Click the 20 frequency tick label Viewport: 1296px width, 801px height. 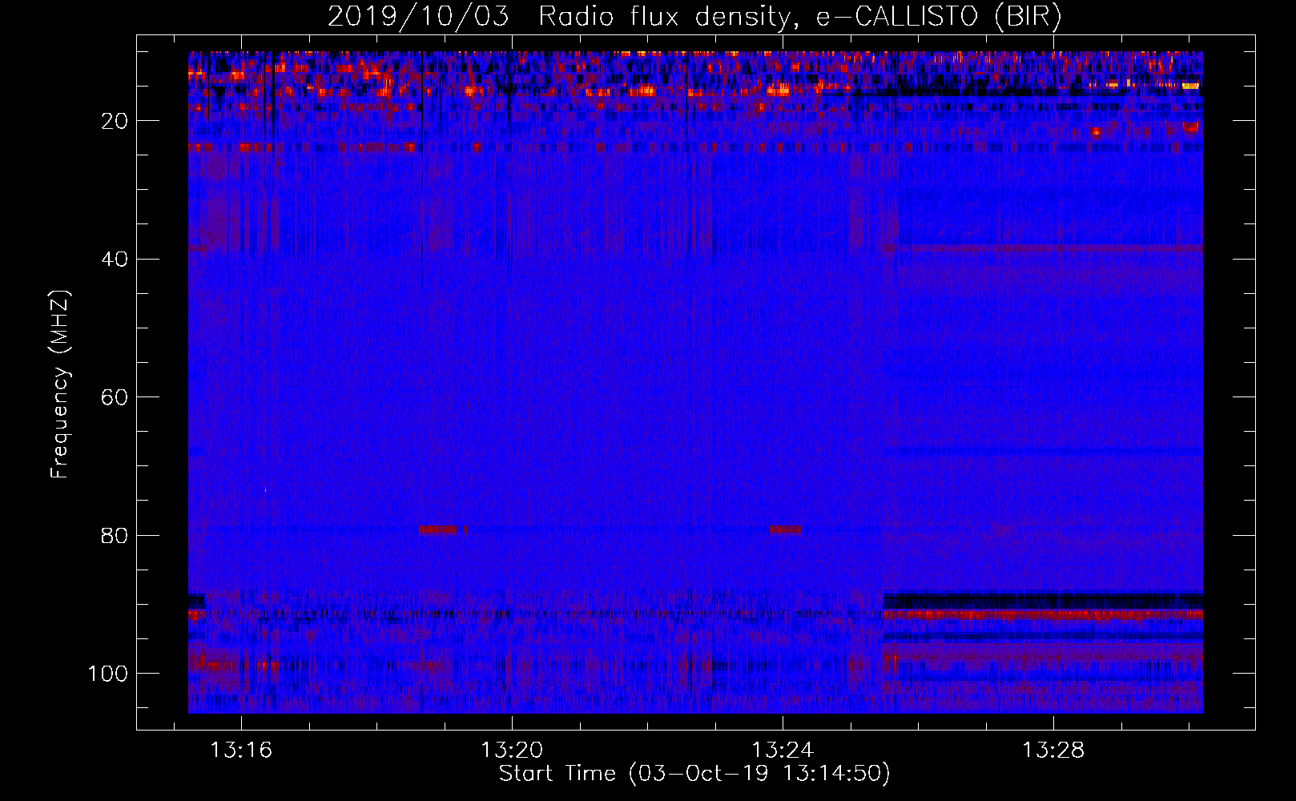click(115, 121)
